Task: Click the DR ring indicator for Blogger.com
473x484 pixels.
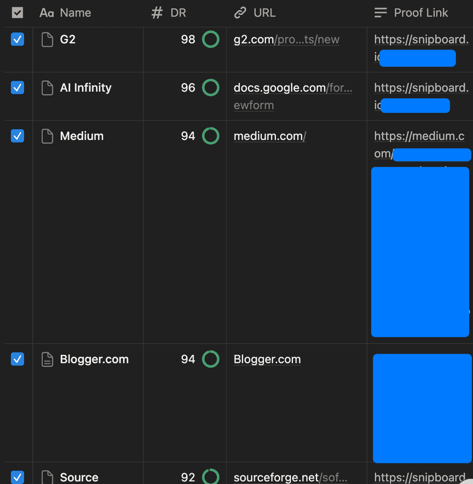Action: pos(211,359)
